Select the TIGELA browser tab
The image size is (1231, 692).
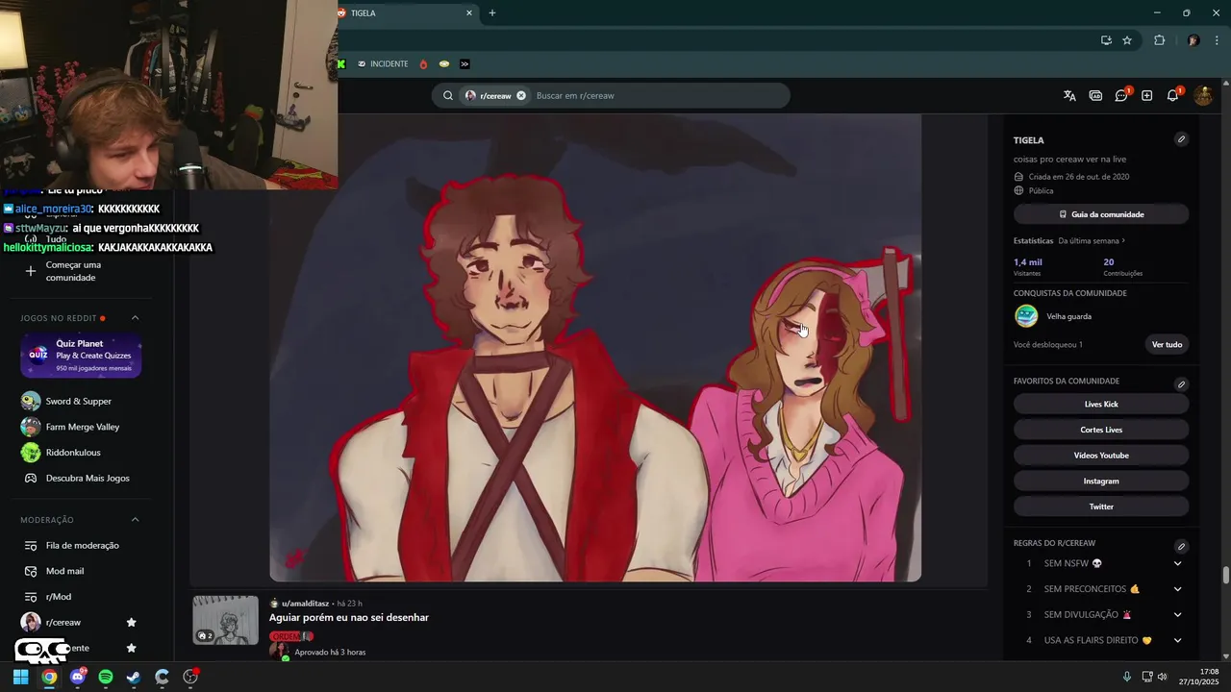pyautogui.click(x=406, y=12)
